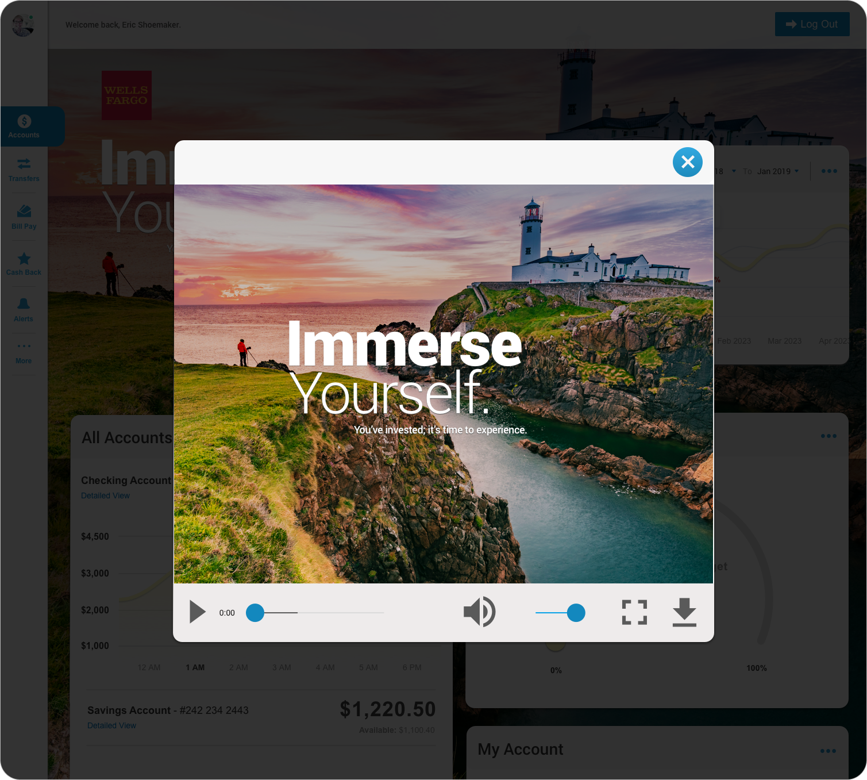
Task: Click the volume slider knob
Action: pyautogui.click(x=576, y=613)
